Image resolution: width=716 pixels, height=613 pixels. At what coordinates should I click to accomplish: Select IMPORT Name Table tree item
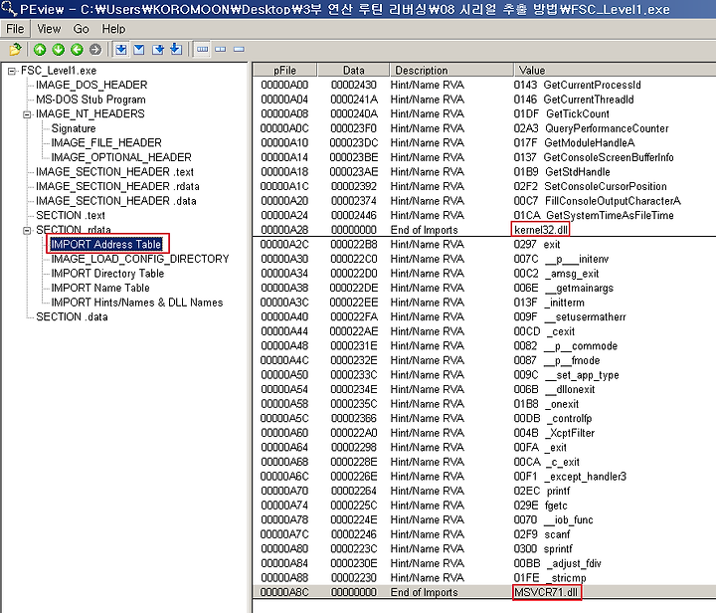point(100,289)
